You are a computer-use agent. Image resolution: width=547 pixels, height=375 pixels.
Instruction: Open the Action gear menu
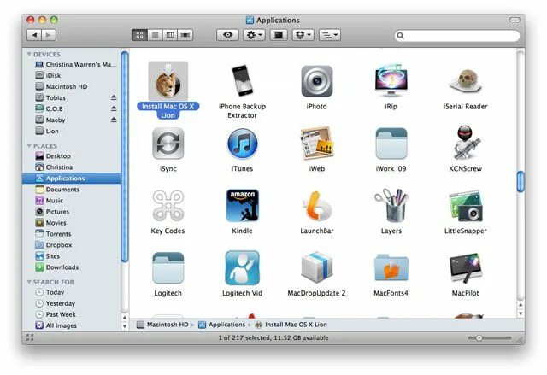[x=255, y=35]
